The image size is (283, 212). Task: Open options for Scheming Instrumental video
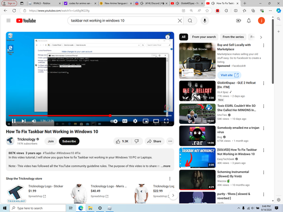coord(264,172)
